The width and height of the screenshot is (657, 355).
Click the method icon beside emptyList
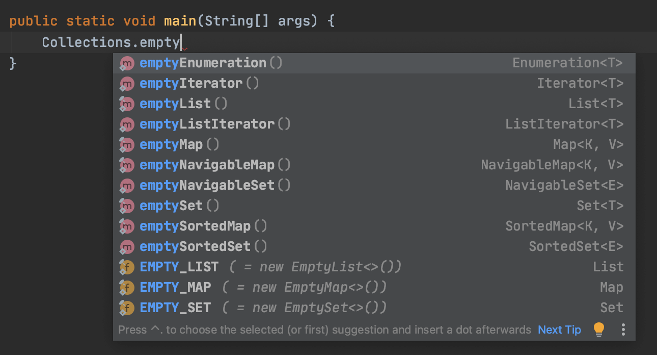pos(126,104)
